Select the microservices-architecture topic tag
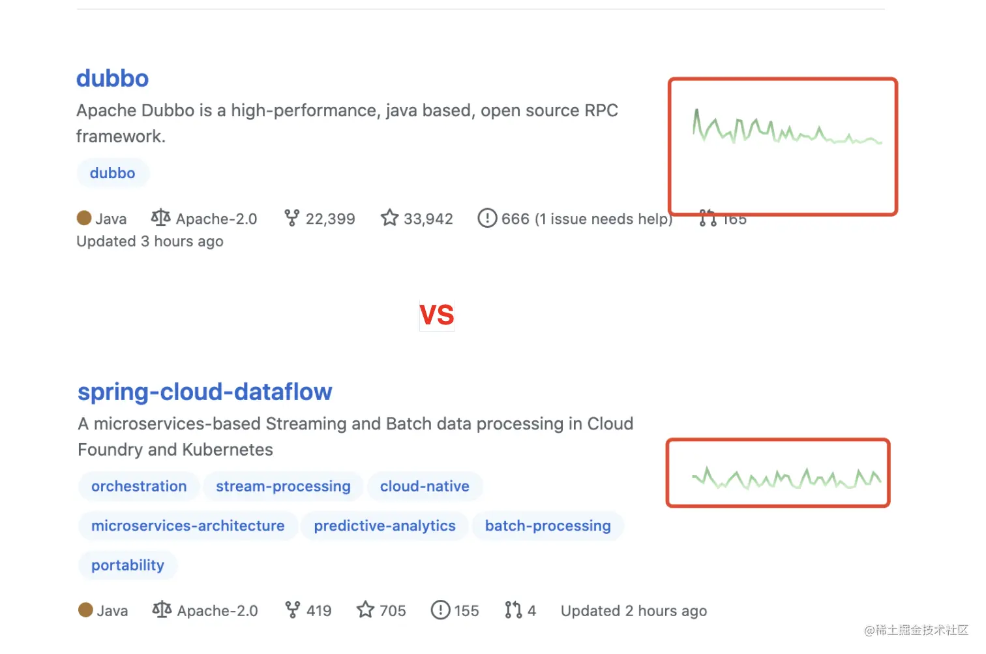The image size is (986, 654). pos(188,525)
